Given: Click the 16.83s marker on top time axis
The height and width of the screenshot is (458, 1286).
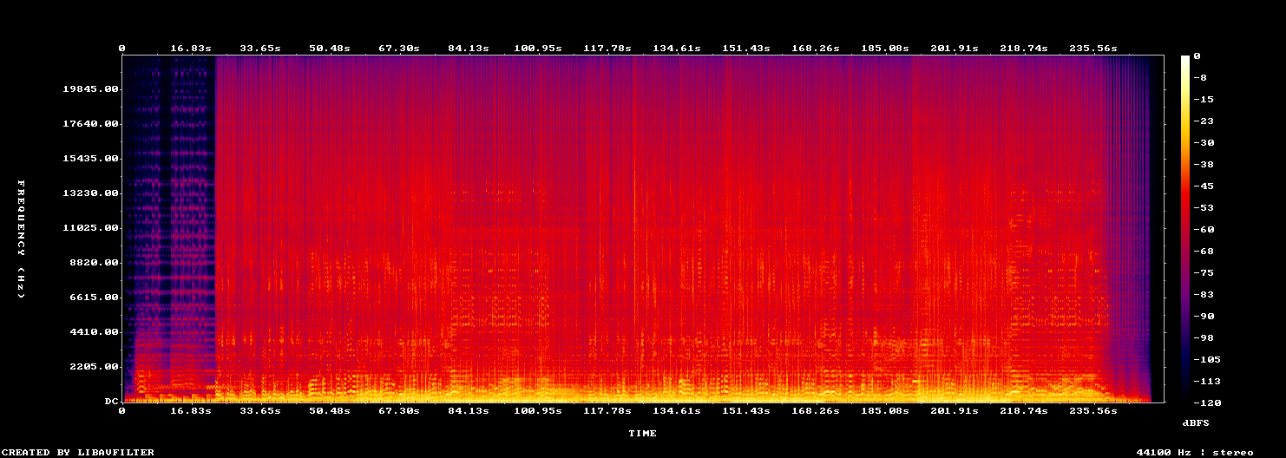Looking at the screenshot, I should (191, 49).
